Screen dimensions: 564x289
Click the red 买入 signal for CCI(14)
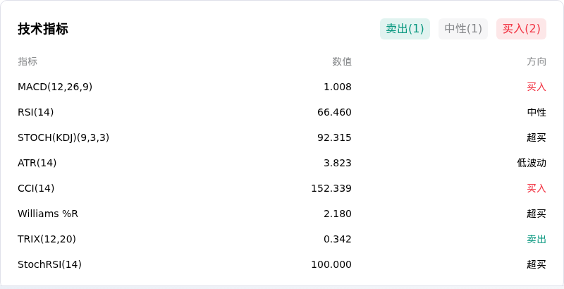click(537, 188)
